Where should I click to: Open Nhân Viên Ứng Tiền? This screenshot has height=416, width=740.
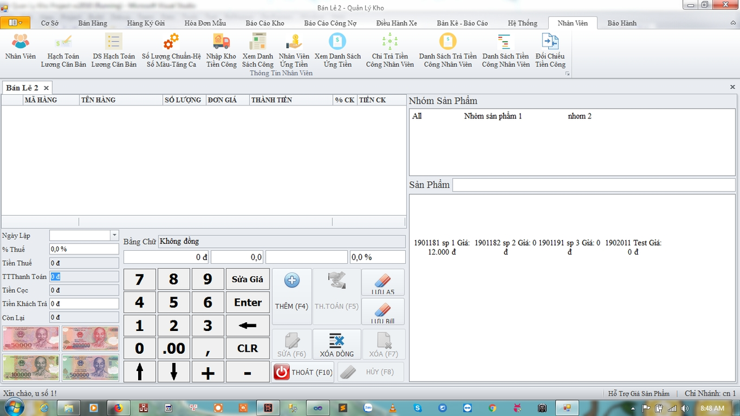click(x=294, y=50)
